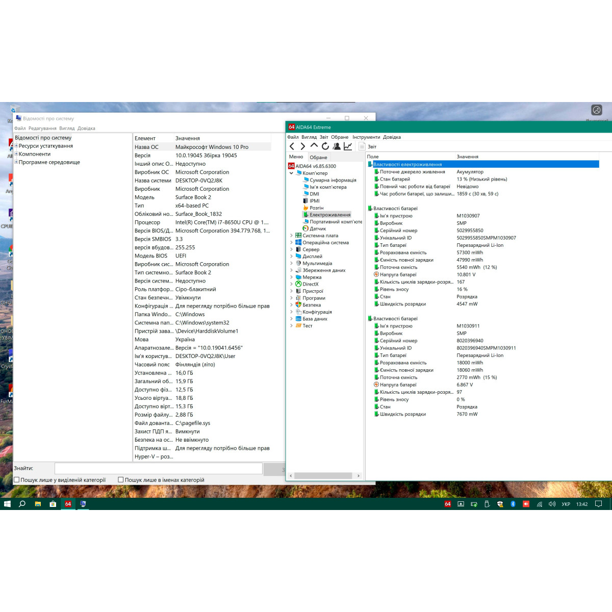Select Електроживлення in the tree

tap(330, 215)
